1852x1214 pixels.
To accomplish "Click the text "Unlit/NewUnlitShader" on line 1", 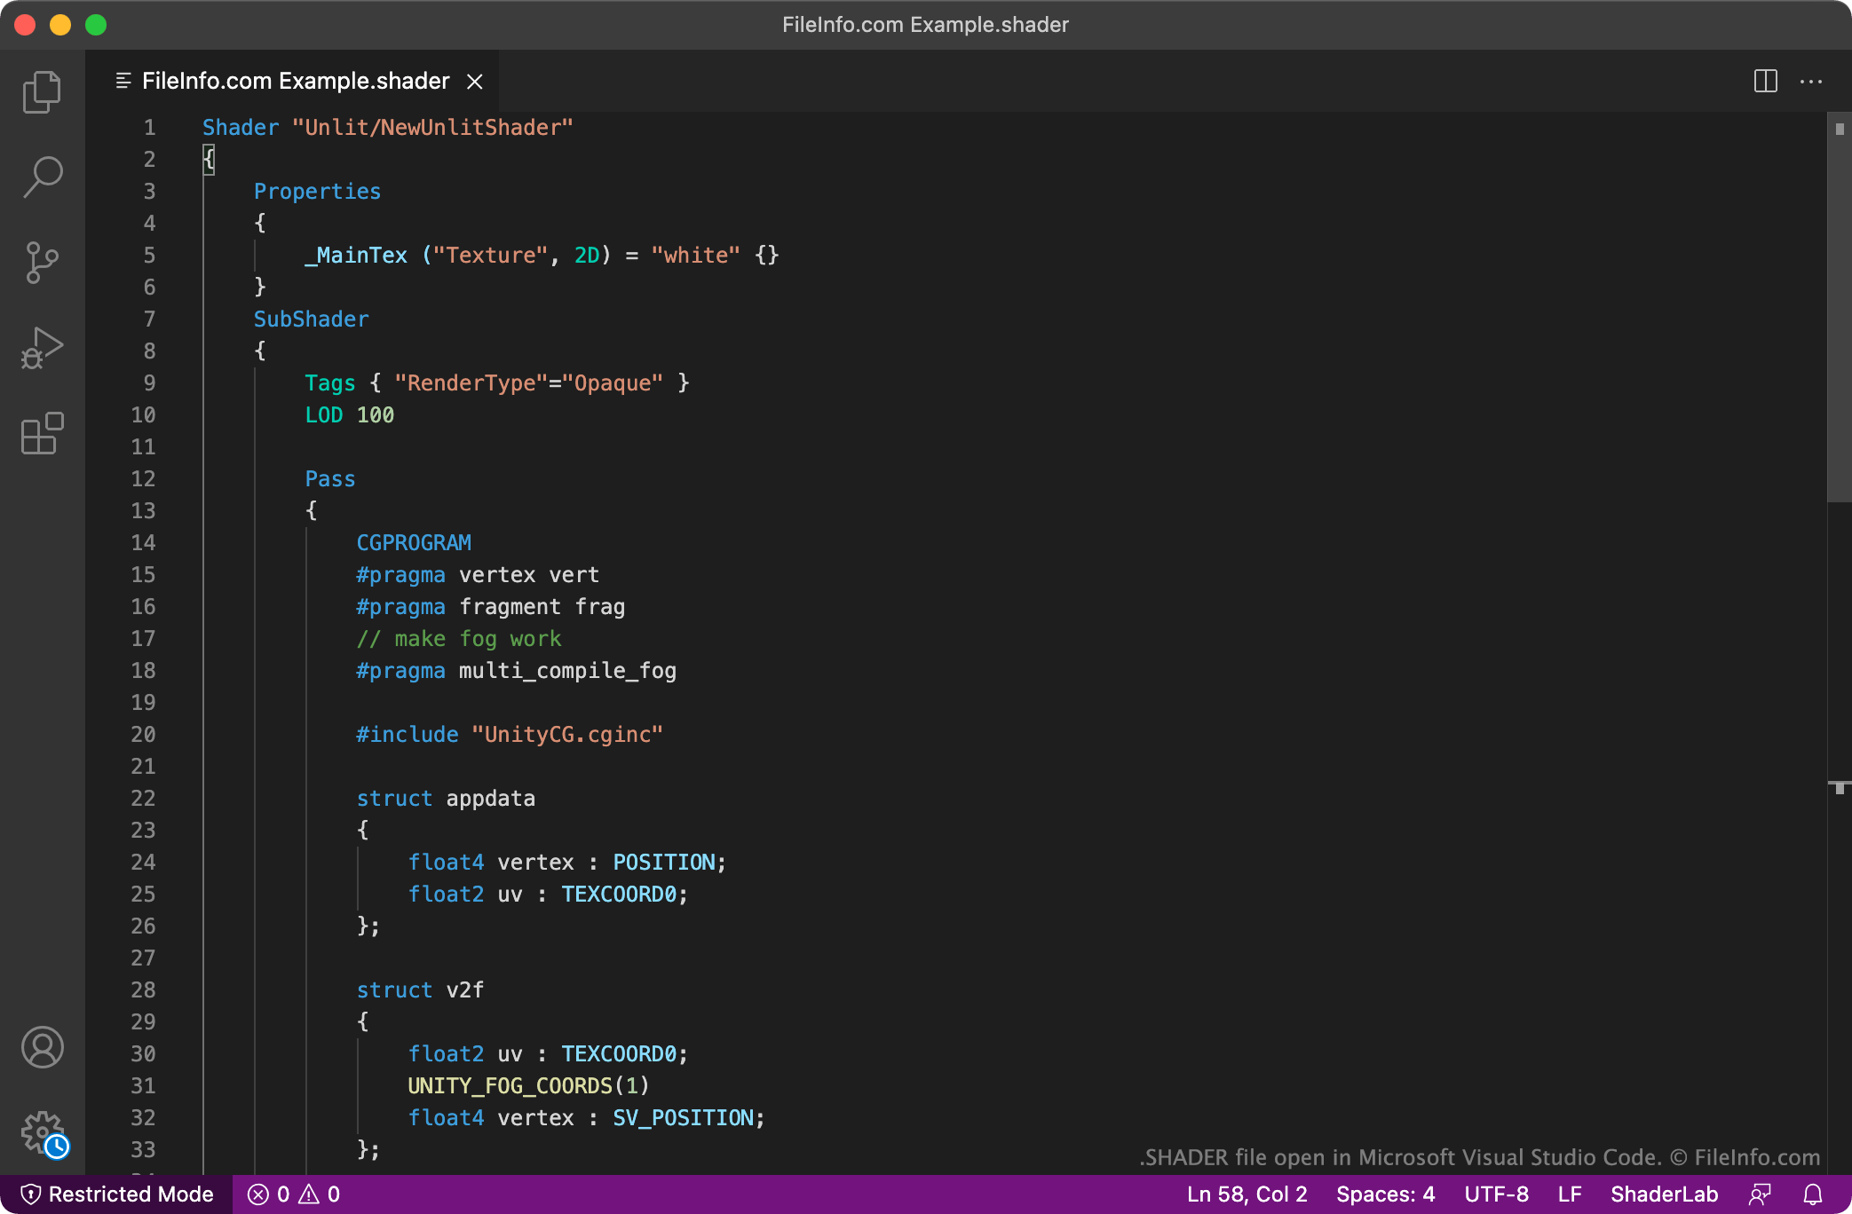I will tap(432, 128).
